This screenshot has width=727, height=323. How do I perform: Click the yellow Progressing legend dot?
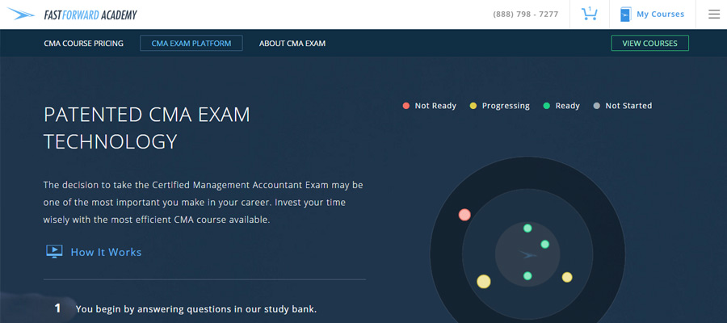click(x=473, y=106)
